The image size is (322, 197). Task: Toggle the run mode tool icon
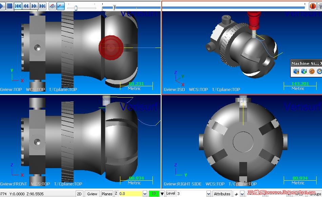click(x=61, y=6)
